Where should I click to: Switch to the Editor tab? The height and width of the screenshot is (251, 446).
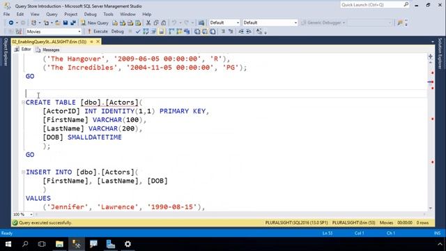[x=23, y=50]
